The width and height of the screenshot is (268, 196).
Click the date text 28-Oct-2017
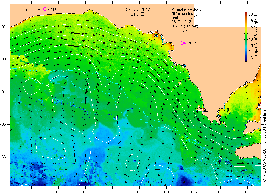138,10
